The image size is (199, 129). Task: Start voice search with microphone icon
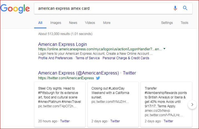175,8
